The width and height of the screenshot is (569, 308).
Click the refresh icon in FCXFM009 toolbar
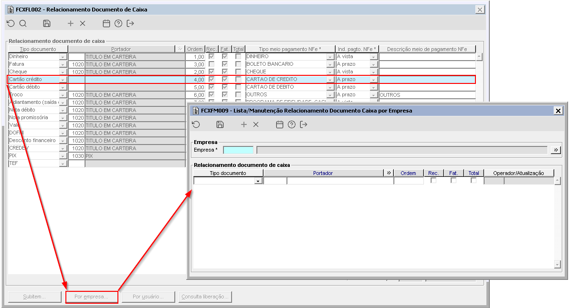pyautogui.click(x=196, y=124)
